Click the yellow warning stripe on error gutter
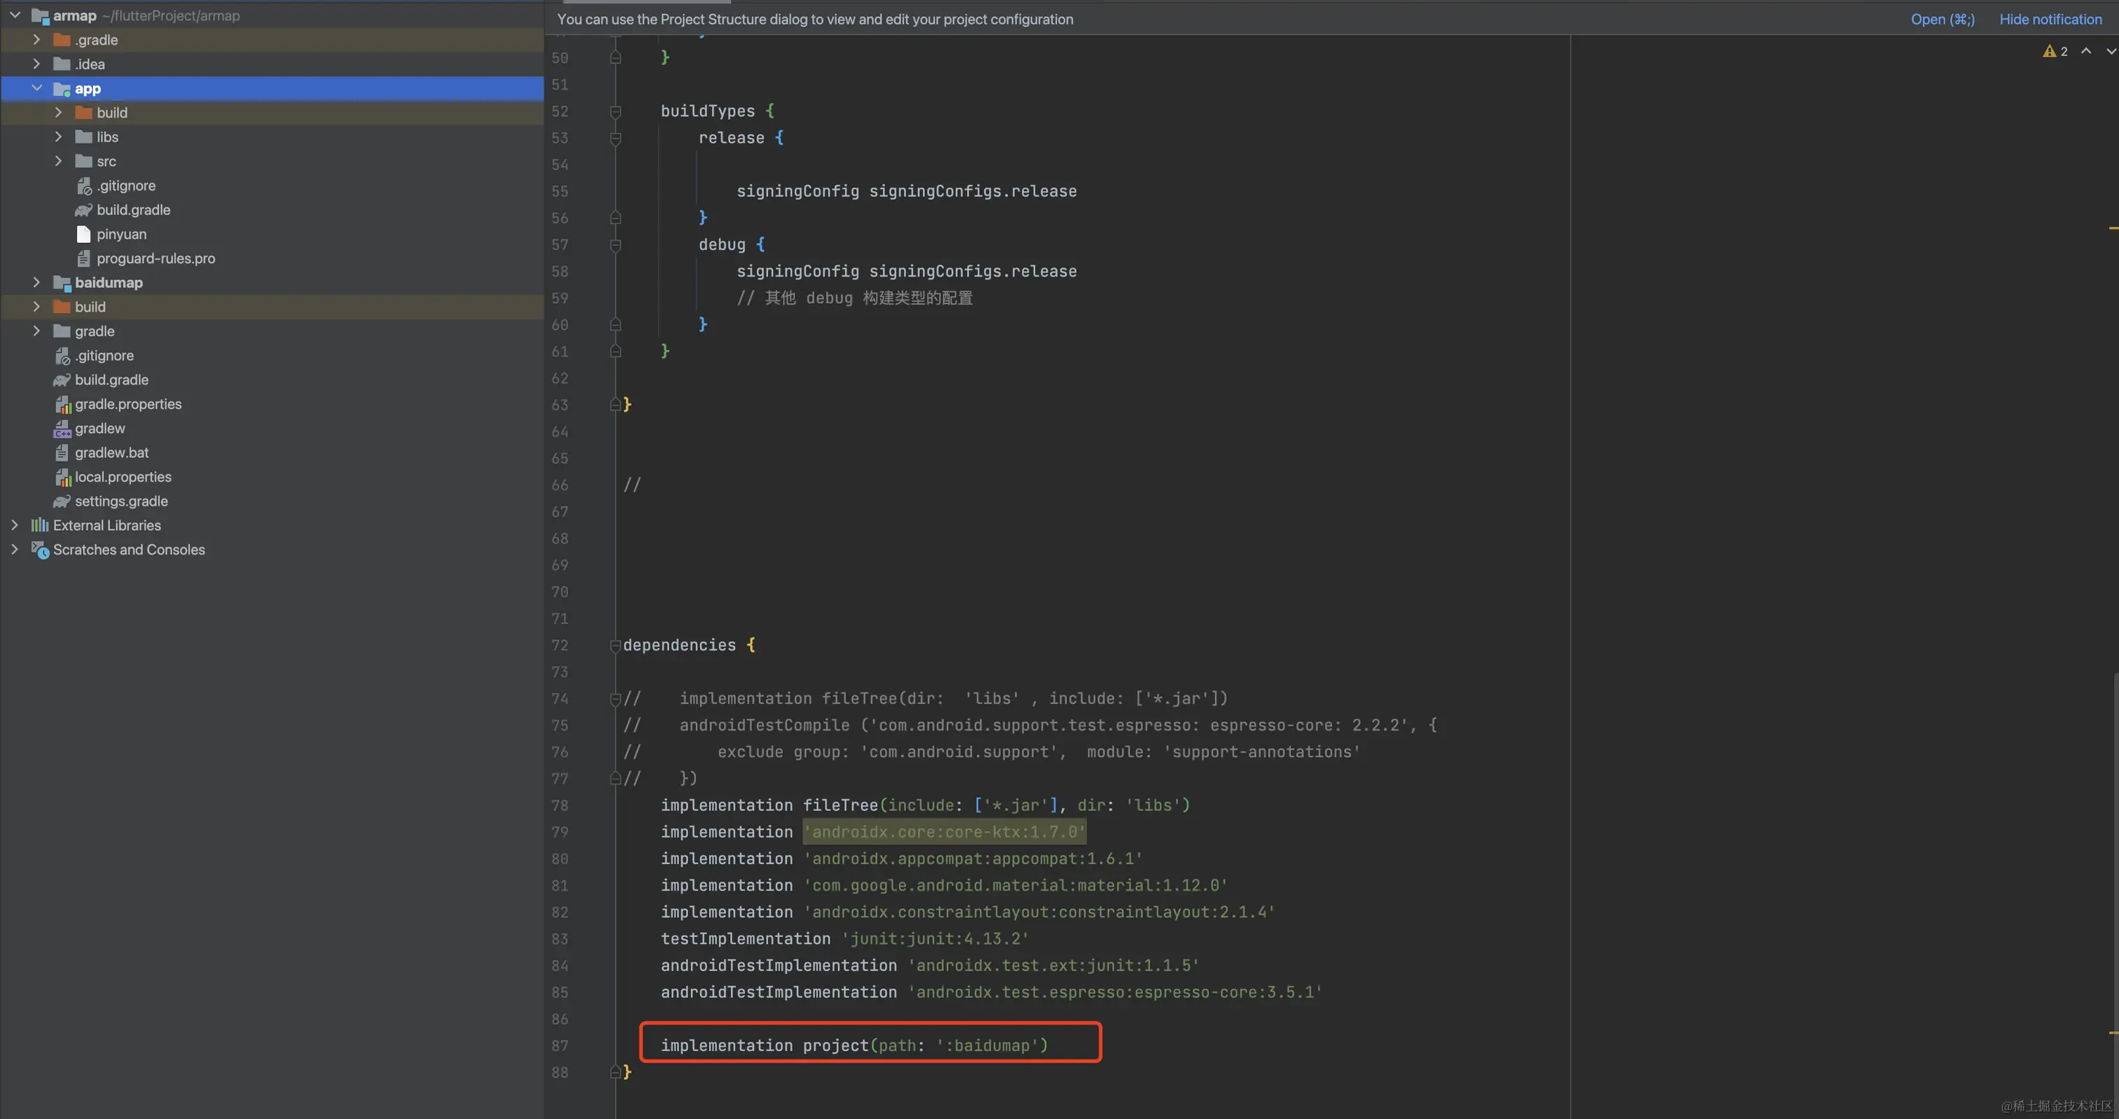 point(2113,228)
